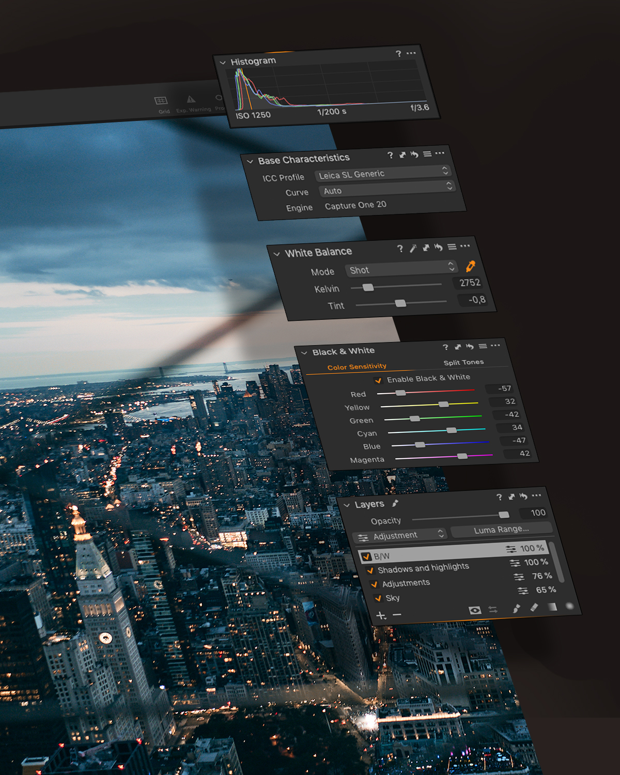Pick white balance with orange eyedropper
620x775 pixels.
coord(470,266)
